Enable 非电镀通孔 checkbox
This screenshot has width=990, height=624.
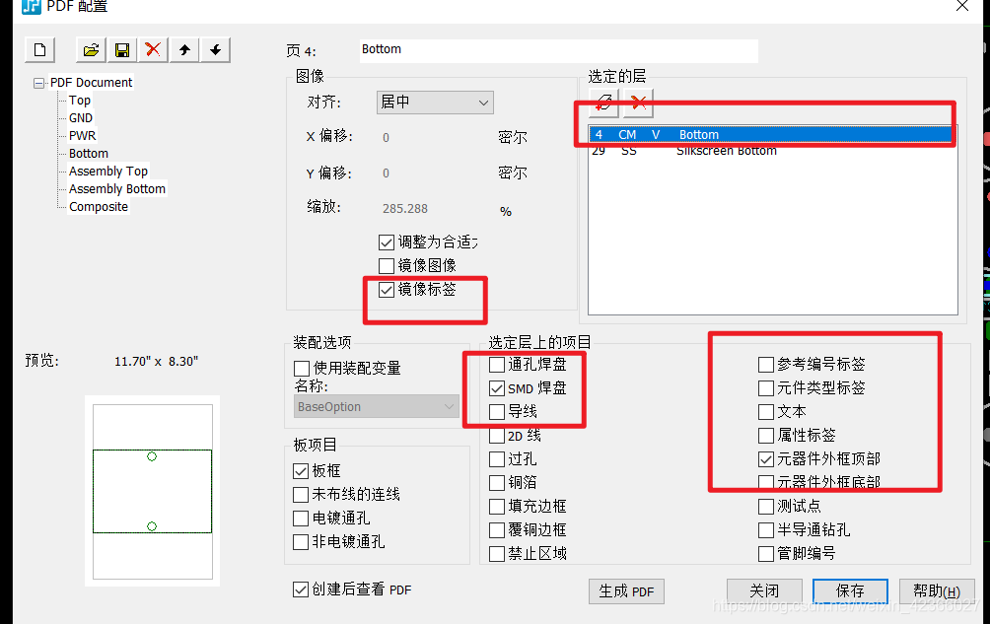tap(301, 542)
